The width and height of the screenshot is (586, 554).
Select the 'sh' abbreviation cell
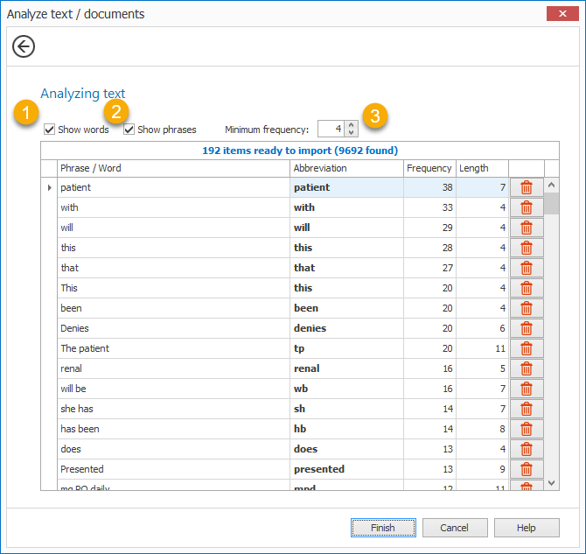[x=346, y=409]
